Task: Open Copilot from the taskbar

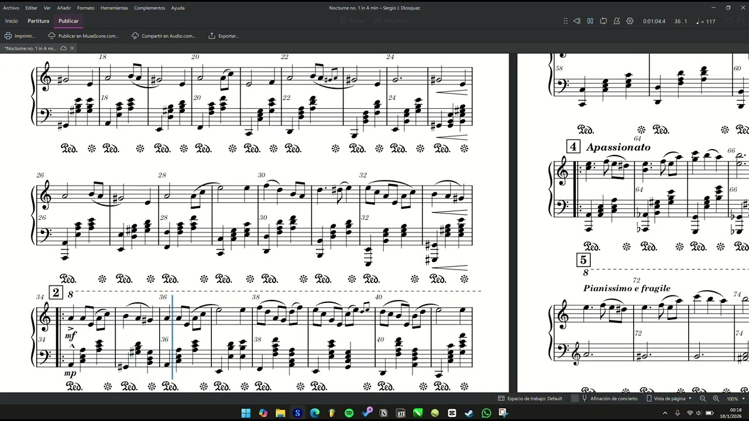Action: tap(263, 413)
